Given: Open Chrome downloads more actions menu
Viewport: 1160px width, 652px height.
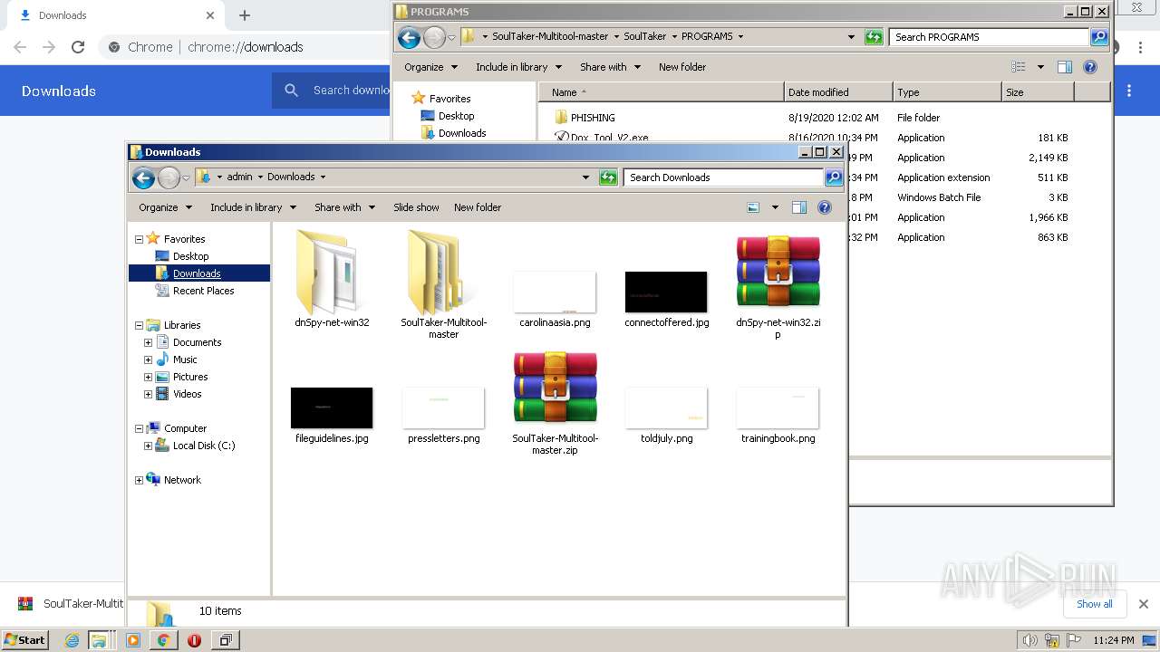Looking at the screenshot, I should tap(1129, 91).
